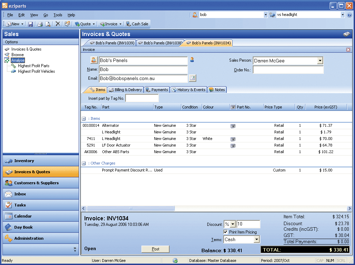Open the Calendar section

[41, 216]
